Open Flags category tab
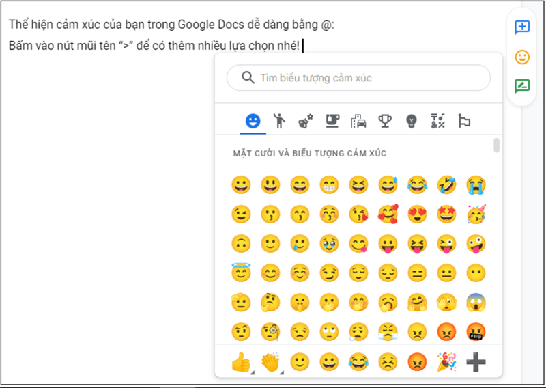Screen dimensions: 546x388 click(x=464, y=122)
